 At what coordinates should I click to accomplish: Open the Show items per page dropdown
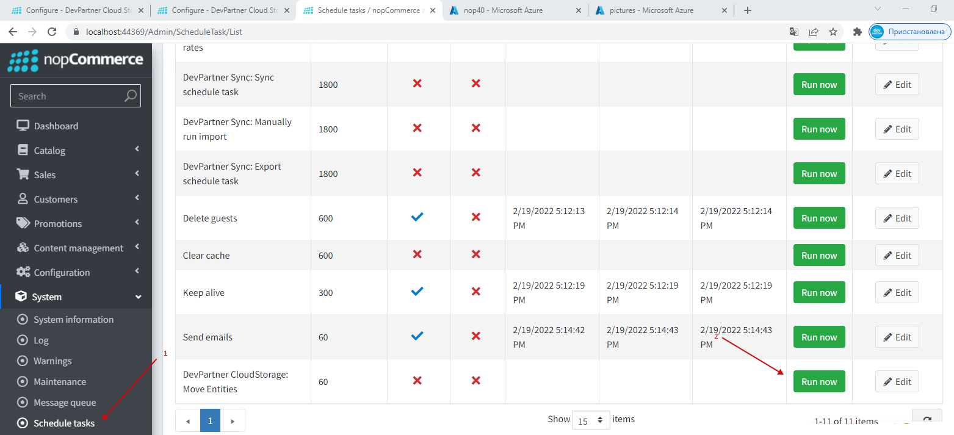[591, 420]
